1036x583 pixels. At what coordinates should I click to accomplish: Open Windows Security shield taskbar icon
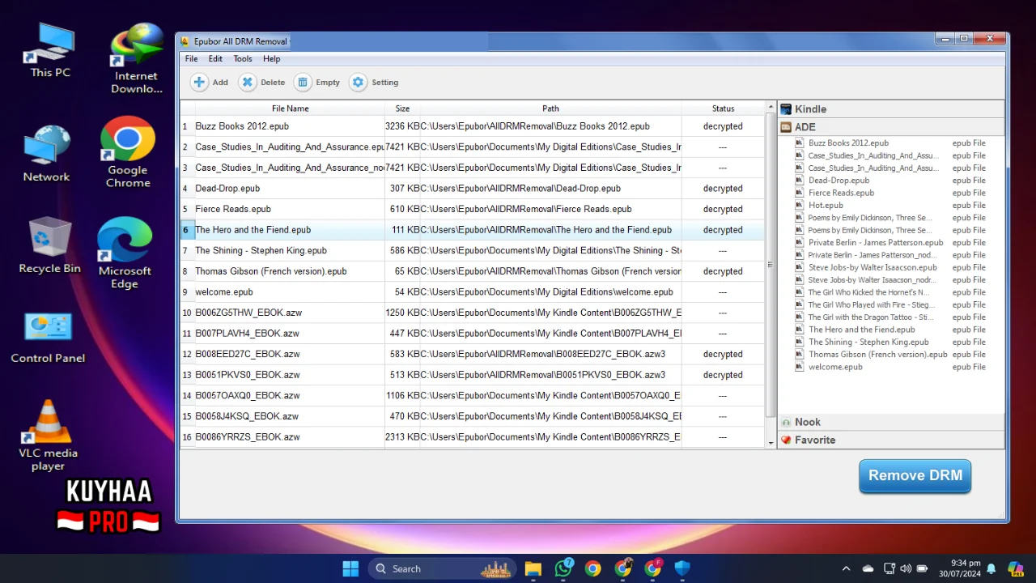click(x=682, y=568)
